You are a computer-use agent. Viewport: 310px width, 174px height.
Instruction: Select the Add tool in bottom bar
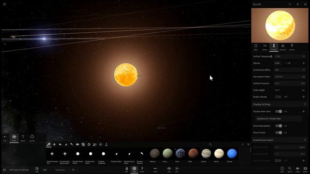pos(134,169)
